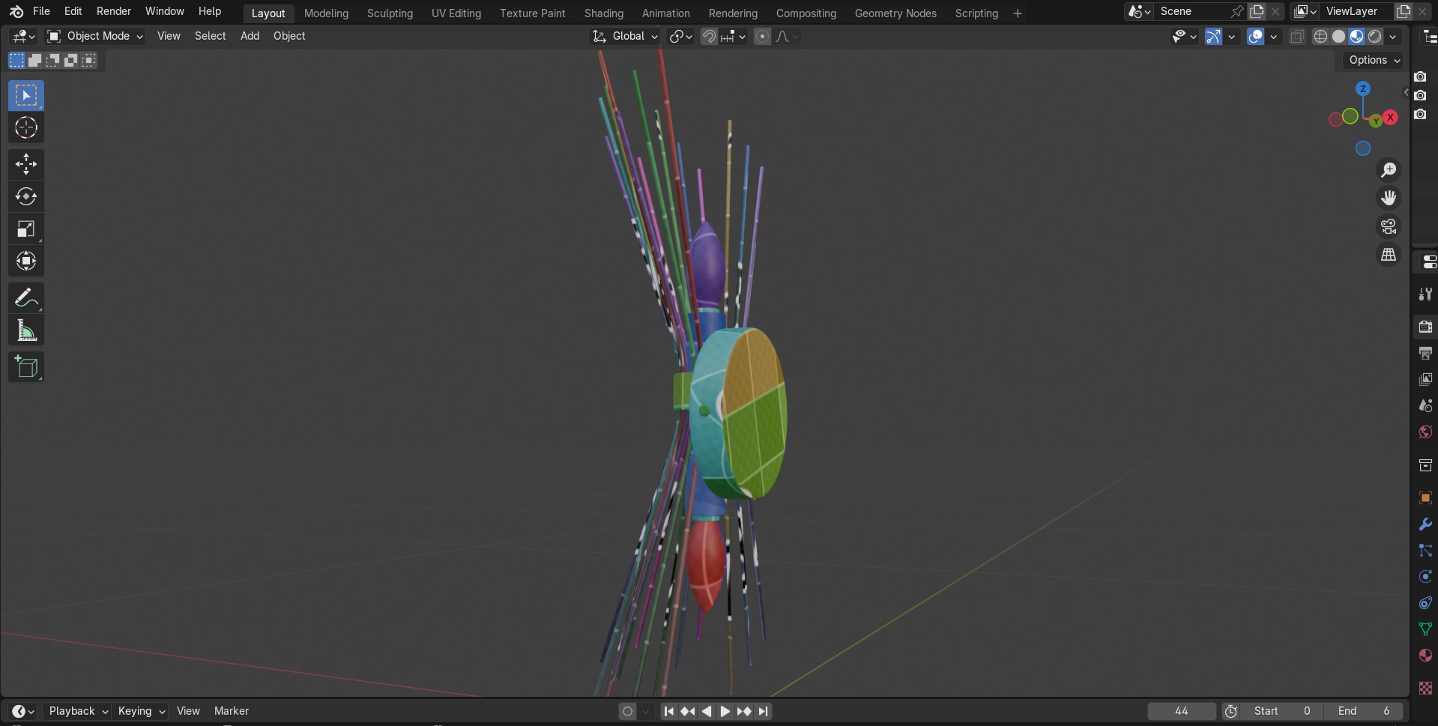Toggle the camera view icon
Screen dimensions: 1438x726
pos(1389,226)
